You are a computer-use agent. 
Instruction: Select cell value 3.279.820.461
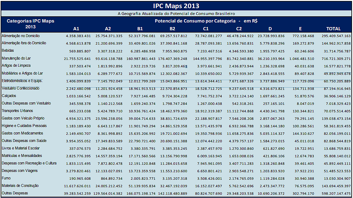point(78,171)
